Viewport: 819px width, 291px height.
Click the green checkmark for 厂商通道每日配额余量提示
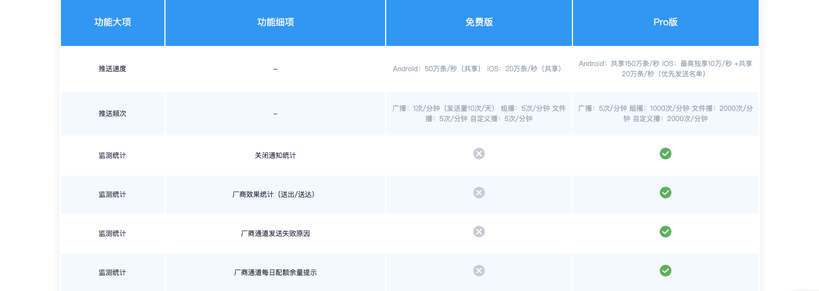pos(666,270)
